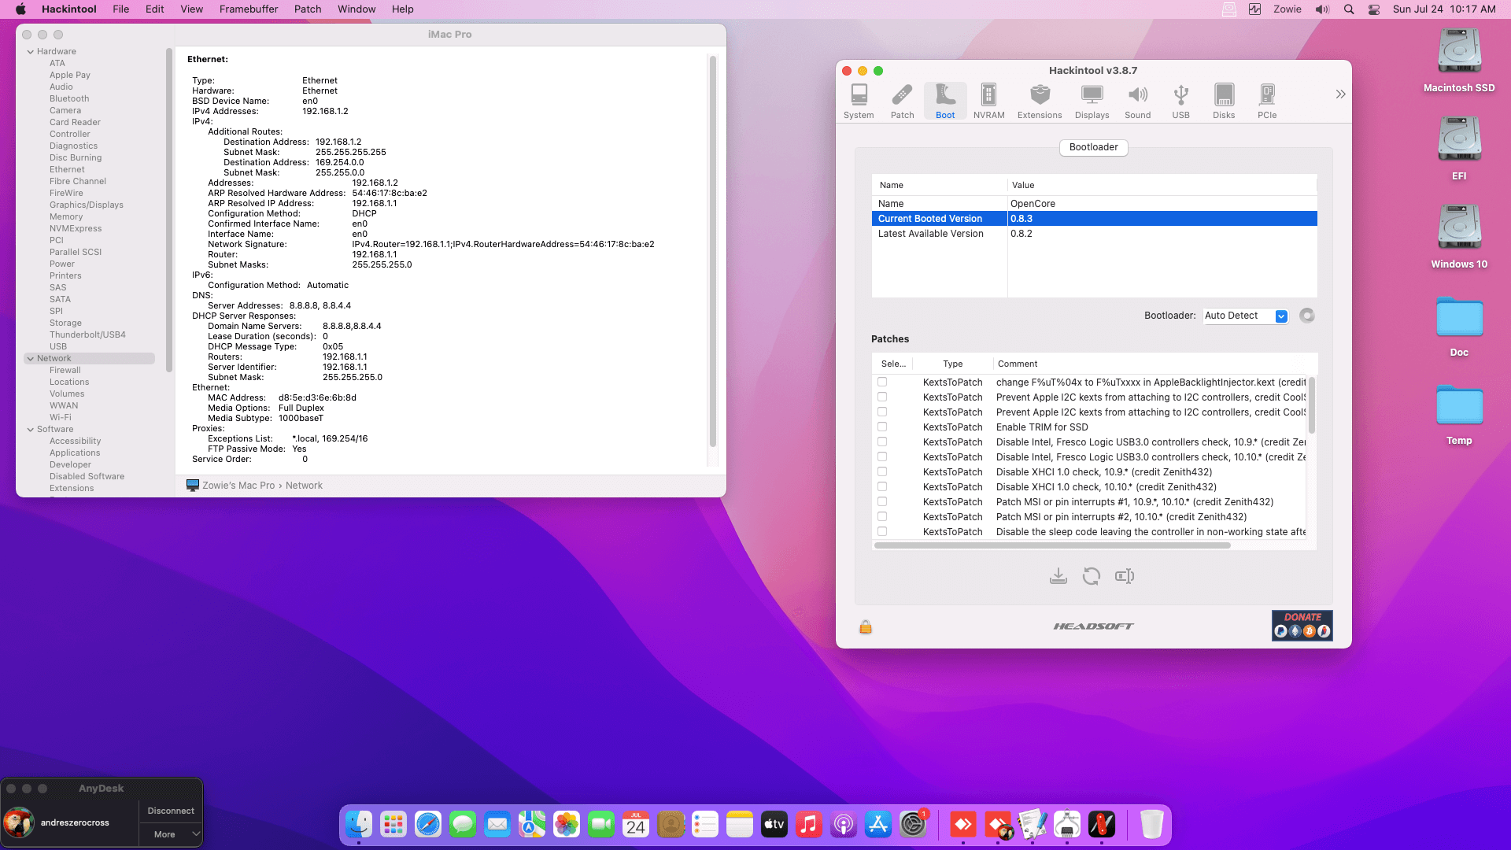Check Disable XHCI 1.0 check 10.9 checkbox

tap(882, 471)
